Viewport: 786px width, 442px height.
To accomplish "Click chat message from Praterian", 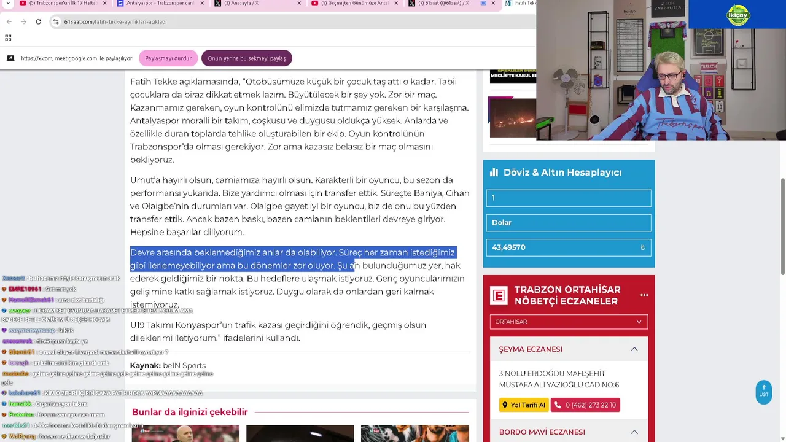I will click(x=53, y=415).
